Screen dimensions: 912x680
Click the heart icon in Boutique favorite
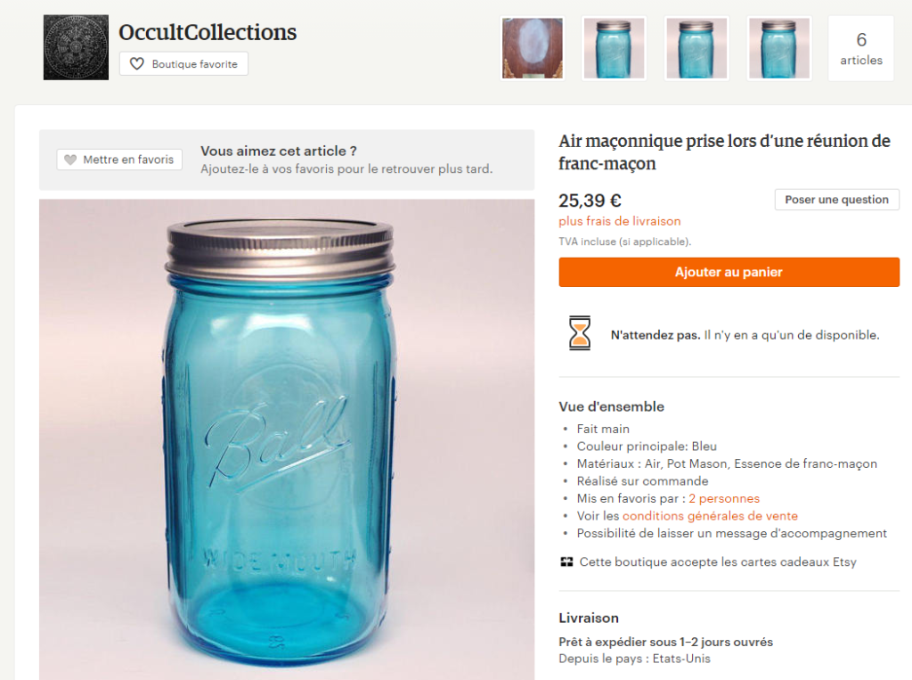(136, 64)
